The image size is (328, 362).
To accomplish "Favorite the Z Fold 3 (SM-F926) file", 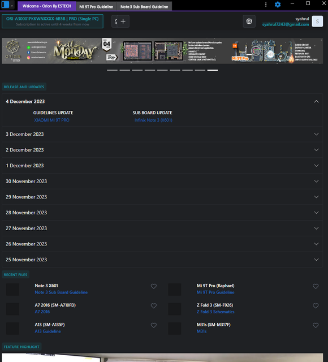I will [x=316, y=306].
